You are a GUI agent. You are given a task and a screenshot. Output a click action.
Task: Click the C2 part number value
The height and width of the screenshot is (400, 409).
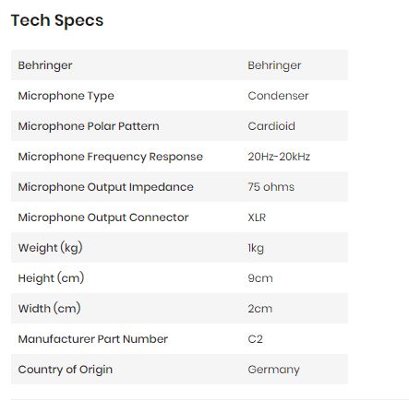pos(255,339)
